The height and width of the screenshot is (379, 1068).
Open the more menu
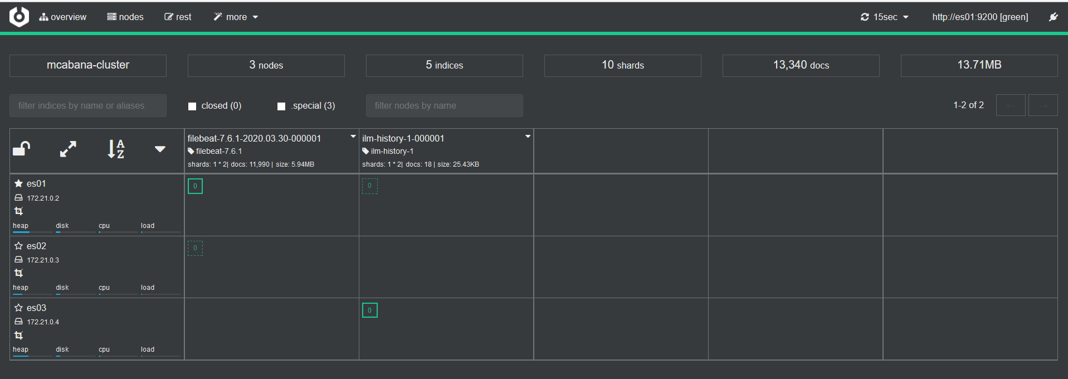click(236, 17)
